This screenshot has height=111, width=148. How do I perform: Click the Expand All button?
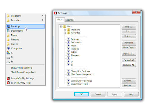(x=129, y=60)
